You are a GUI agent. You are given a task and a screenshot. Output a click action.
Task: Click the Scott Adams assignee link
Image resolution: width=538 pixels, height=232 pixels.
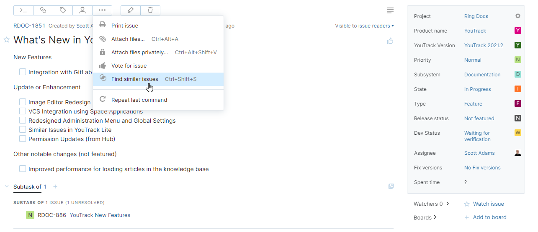pyautogui.click(x=479, y=153)
